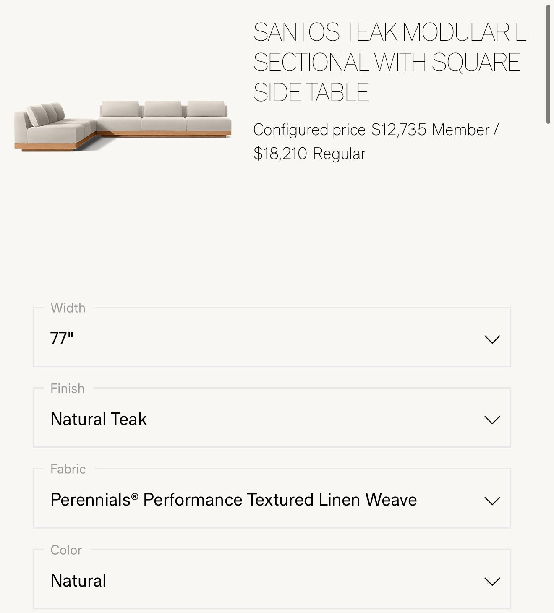Click the "Width" field label
Image resolution: width=554 pixels, height=613 pixels.
68,308
